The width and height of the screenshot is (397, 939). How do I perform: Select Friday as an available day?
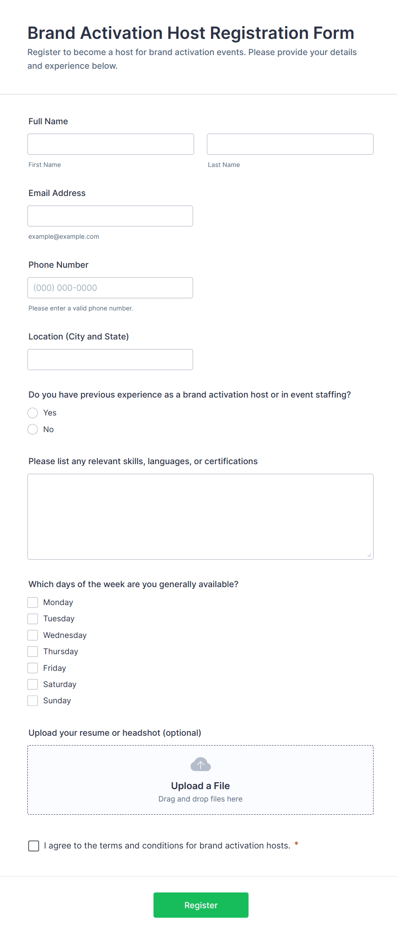[32, 668]
